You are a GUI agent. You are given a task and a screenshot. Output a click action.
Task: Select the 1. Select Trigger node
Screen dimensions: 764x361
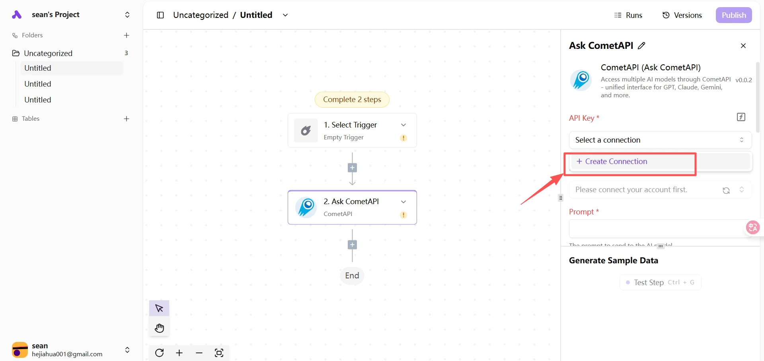click(352, 130)
